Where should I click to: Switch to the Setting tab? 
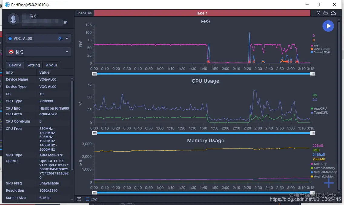click(x=33, y=65)
